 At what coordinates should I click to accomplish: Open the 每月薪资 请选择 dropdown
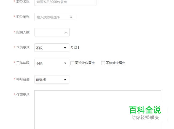tap(52, 79)
